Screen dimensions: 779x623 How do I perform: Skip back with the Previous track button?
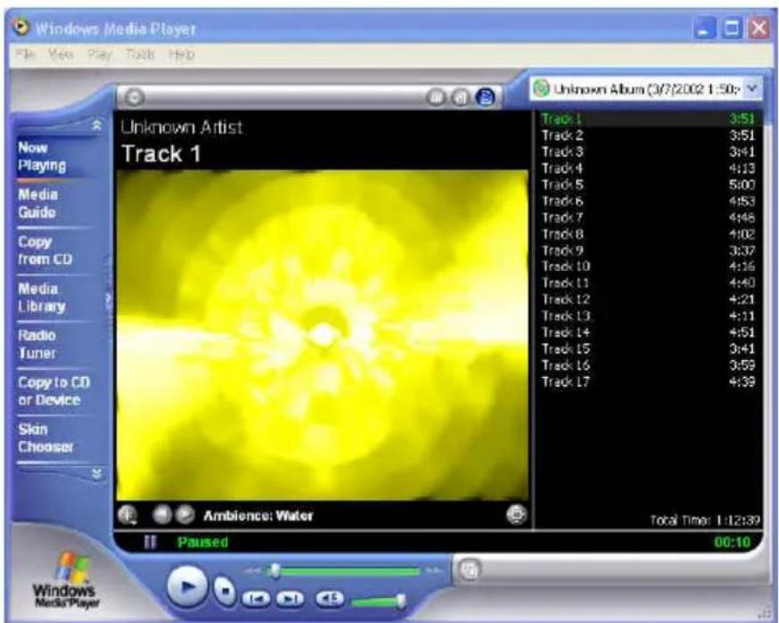click(256, 599)
